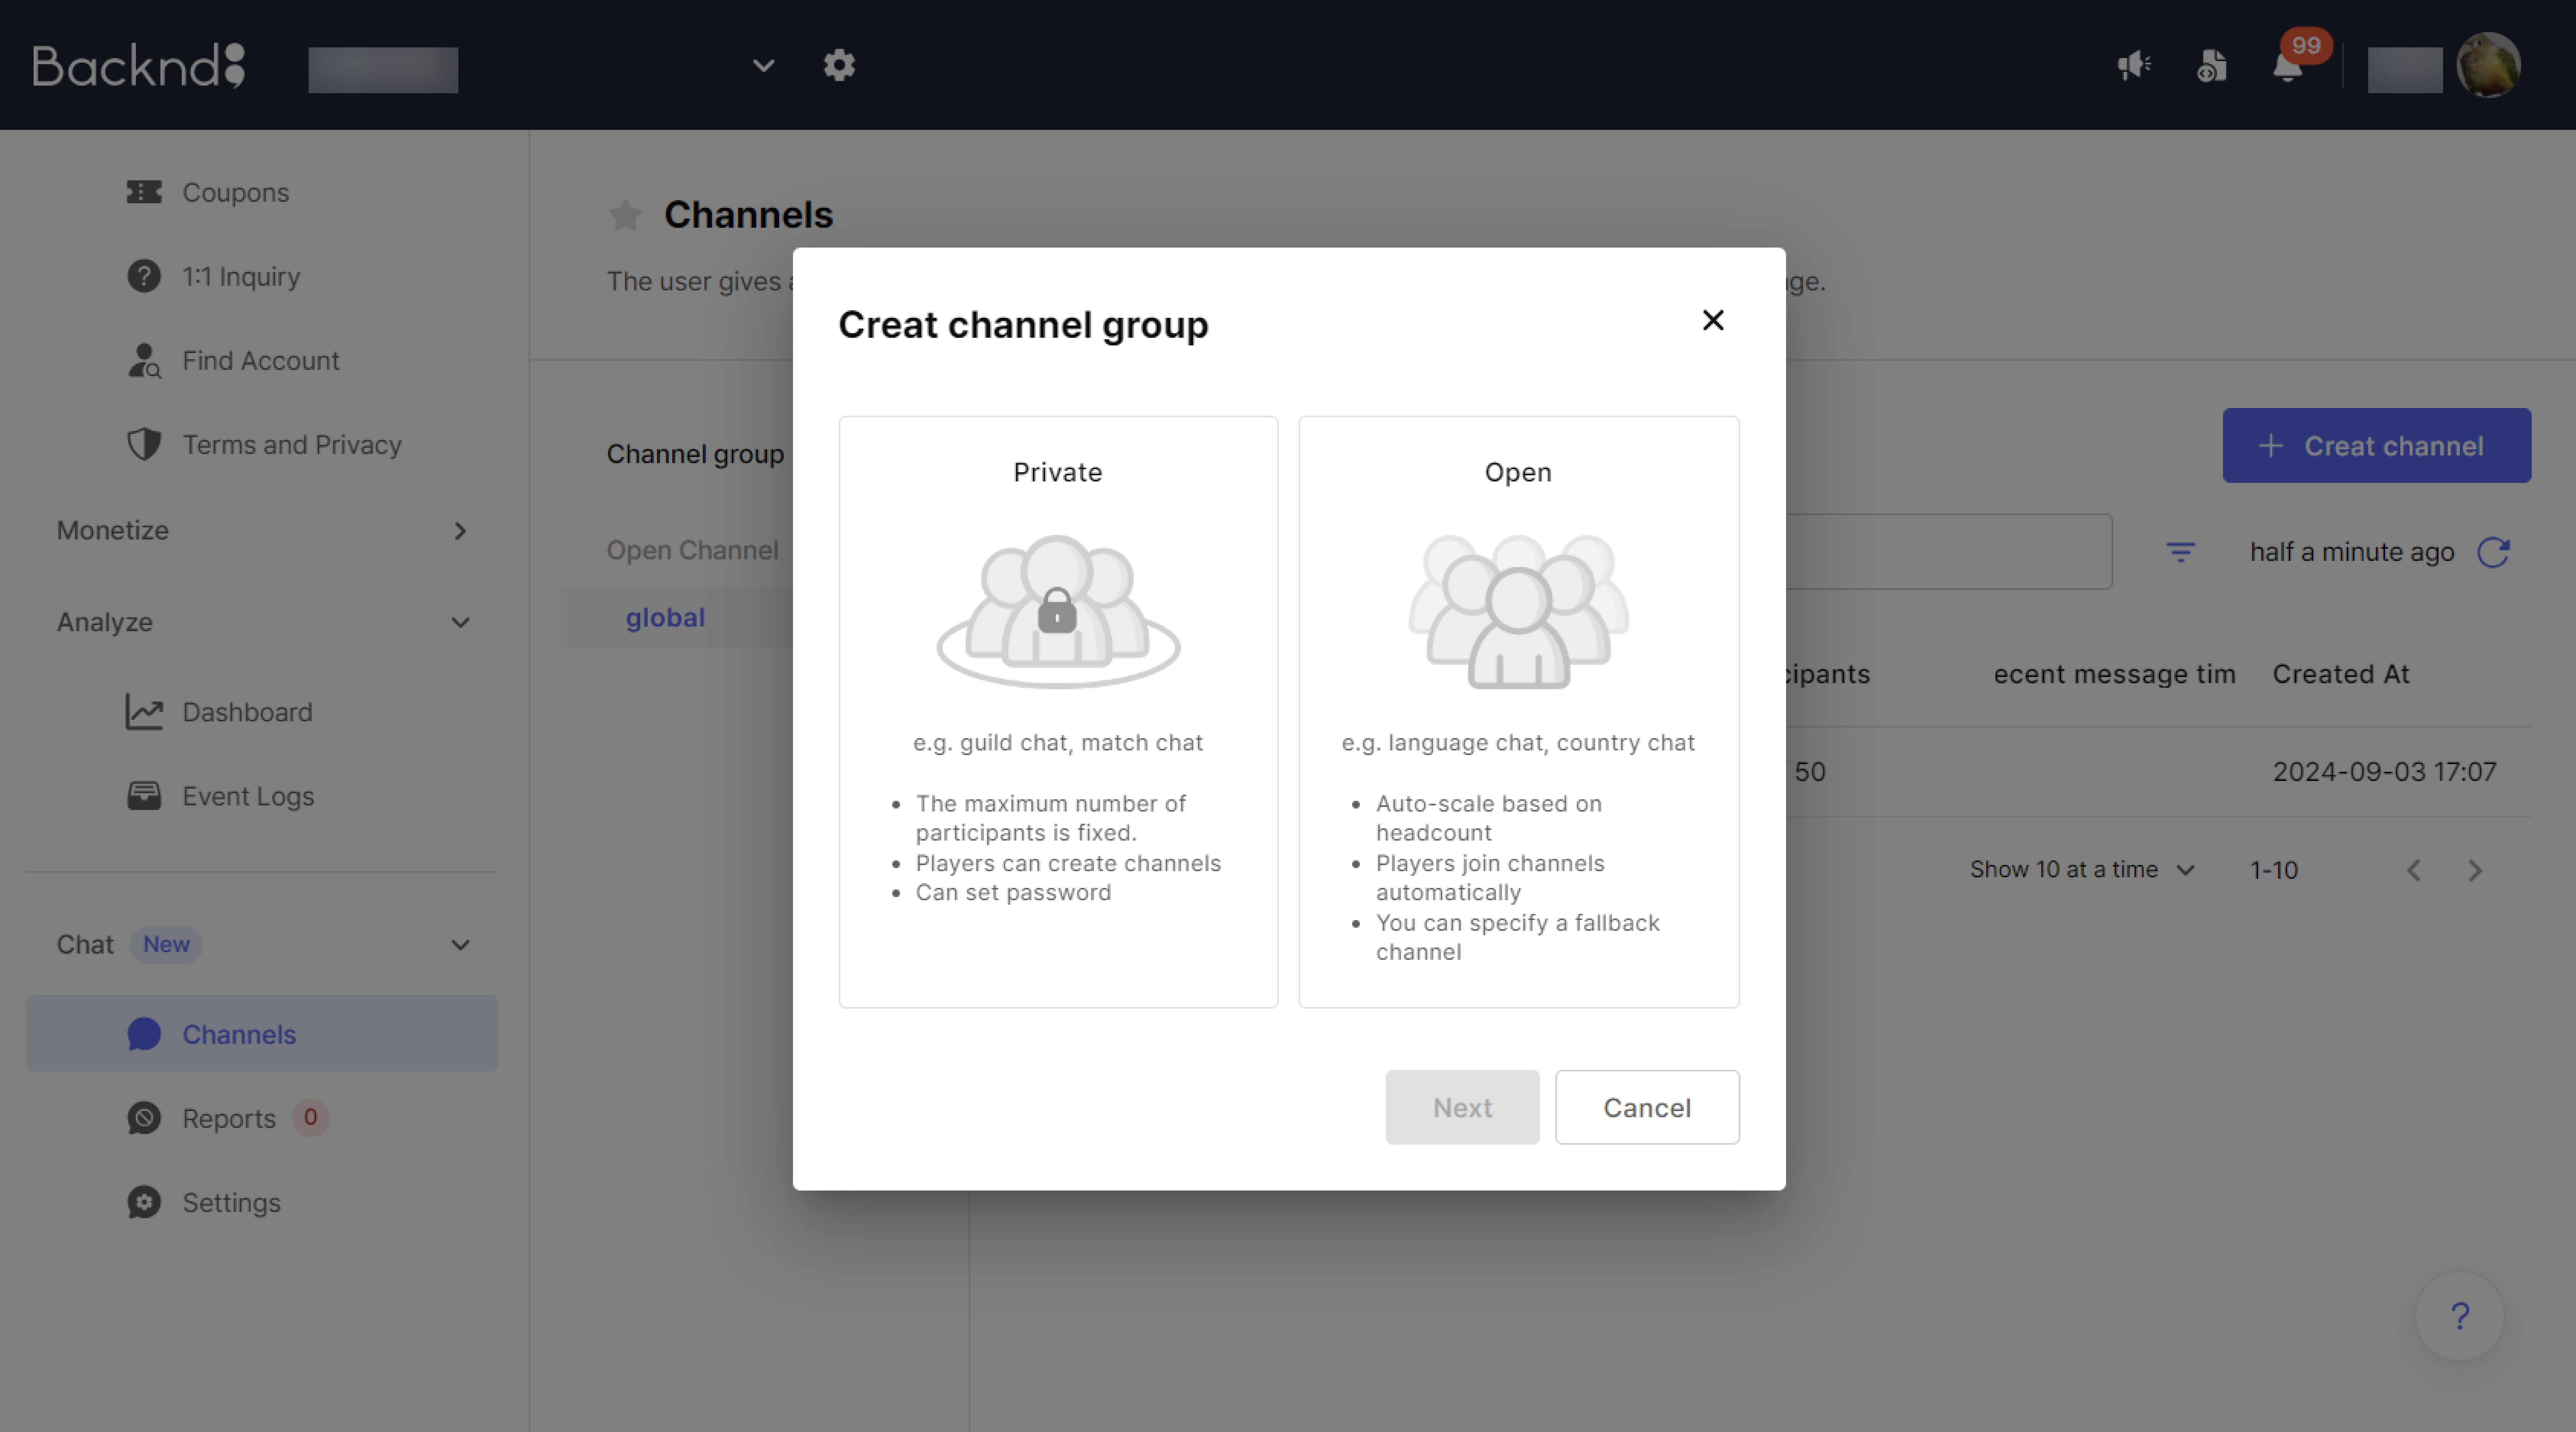Click the Event Logs inbox icon

coord(144,795)
